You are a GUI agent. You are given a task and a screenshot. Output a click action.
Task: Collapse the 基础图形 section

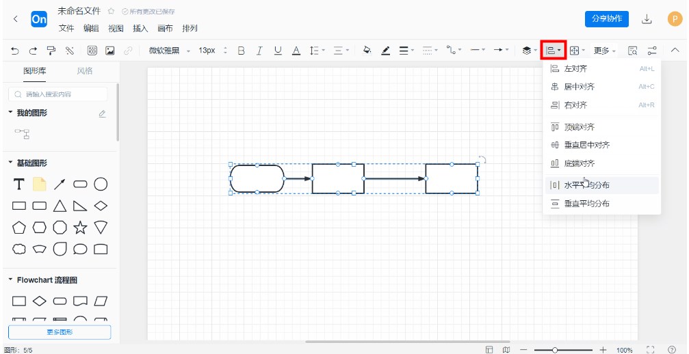click(x=10, y=163)
